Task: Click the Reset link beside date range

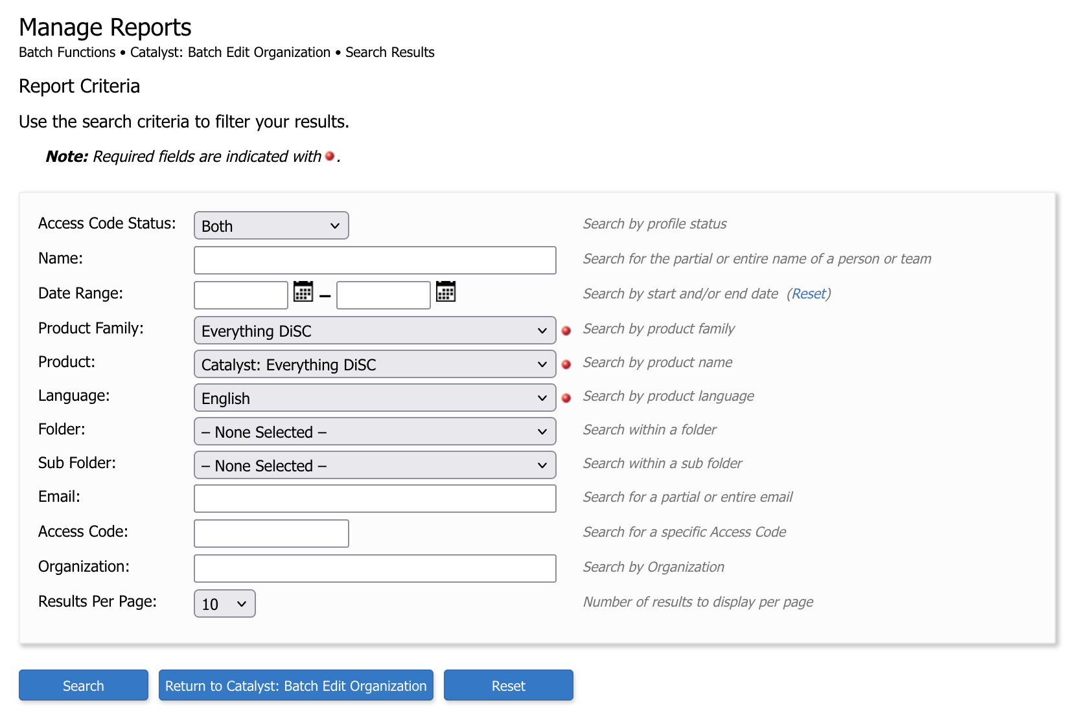Action: (809, 294)
